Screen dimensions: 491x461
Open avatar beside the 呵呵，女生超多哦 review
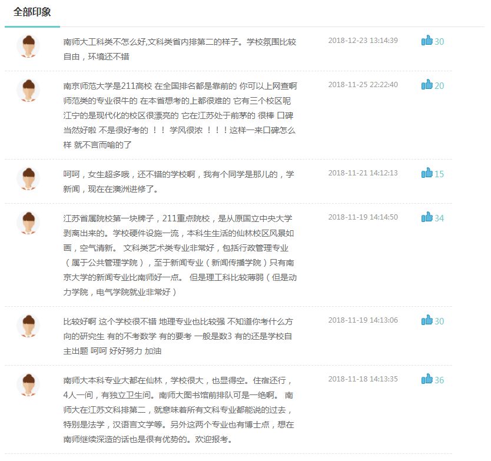28,179
